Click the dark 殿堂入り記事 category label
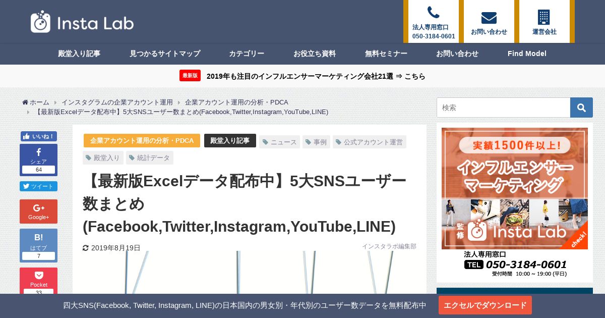This screenshot has width=605, height=318. (x=230, y=141)
